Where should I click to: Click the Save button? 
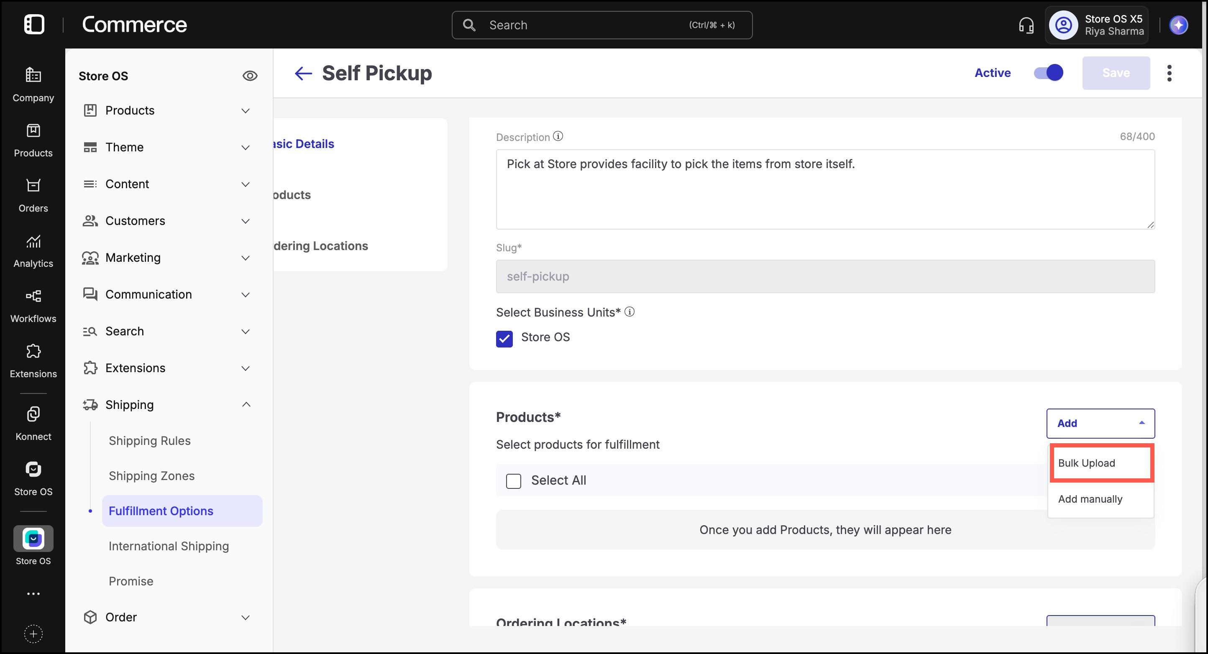point(1116,73)
